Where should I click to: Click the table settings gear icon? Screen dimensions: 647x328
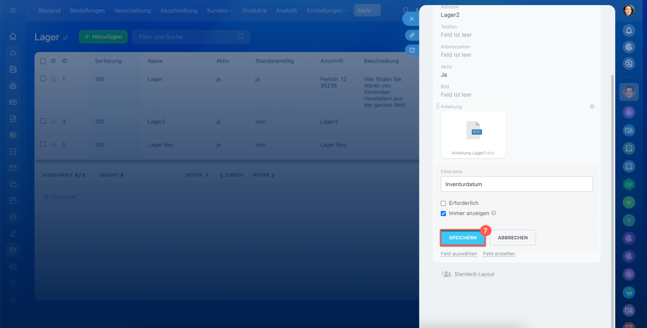53,61
